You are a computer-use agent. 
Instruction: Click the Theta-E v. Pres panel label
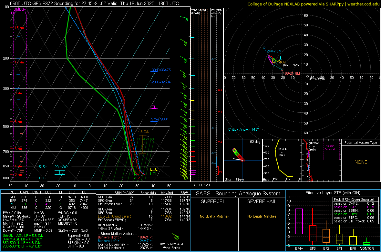pos(282,152)
